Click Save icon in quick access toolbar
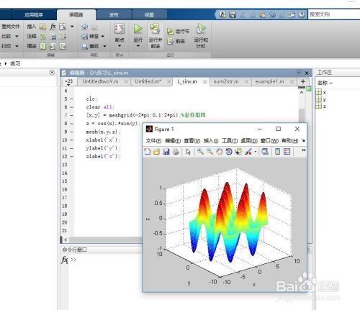The height and width of the screenshot is (310, 360). [233, 14]
